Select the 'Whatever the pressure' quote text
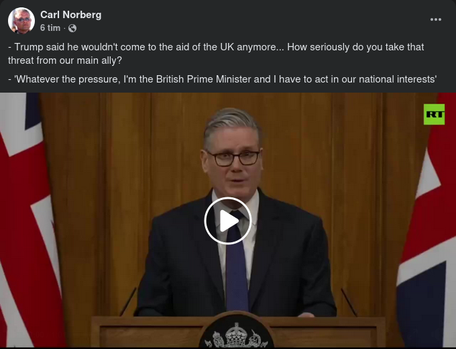The width and height of the screenshot is (456, 349). (223, 79)
